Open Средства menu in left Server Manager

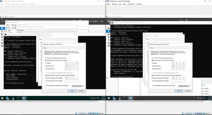point(95,21)
